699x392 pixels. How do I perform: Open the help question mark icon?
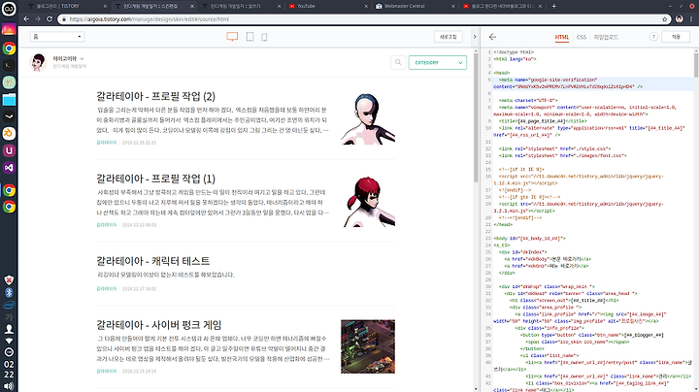[653, 37]
